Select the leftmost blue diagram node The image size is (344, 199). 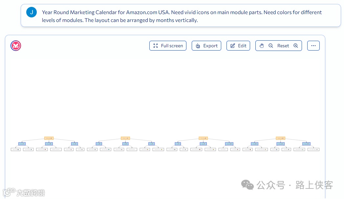[x=22, y=144]
